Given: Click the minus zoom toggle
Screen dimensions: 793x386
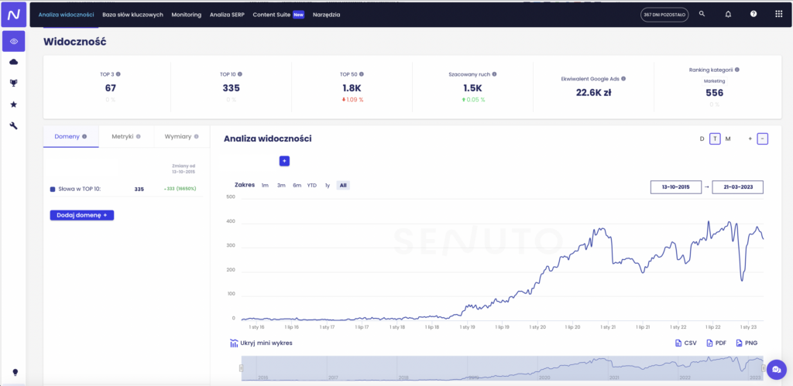Looking at the screenshot, I should (763, 139).
